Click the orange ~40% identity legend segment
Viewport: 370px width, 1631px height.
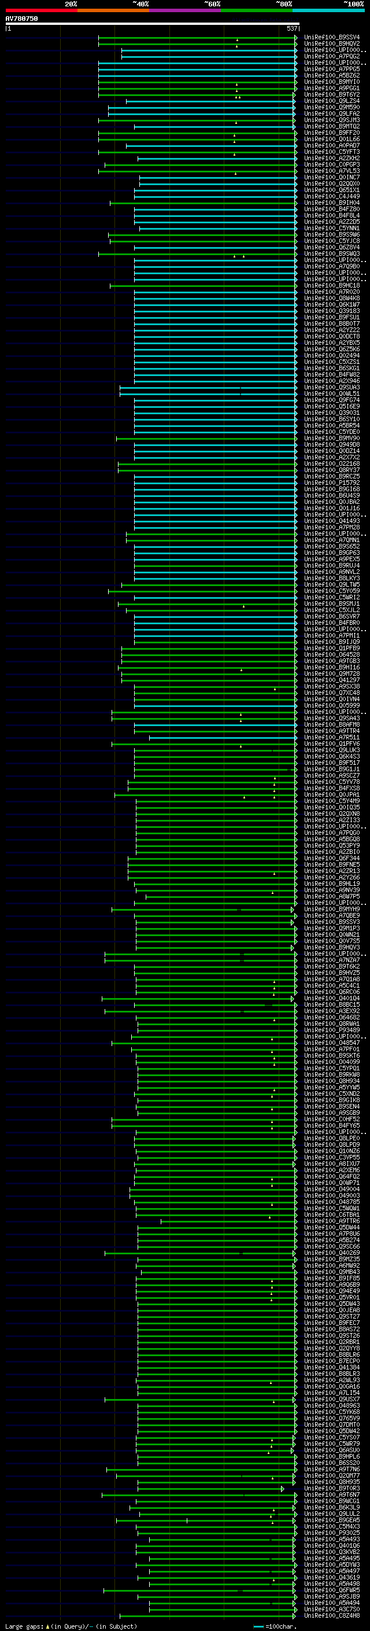coord(113,10)
